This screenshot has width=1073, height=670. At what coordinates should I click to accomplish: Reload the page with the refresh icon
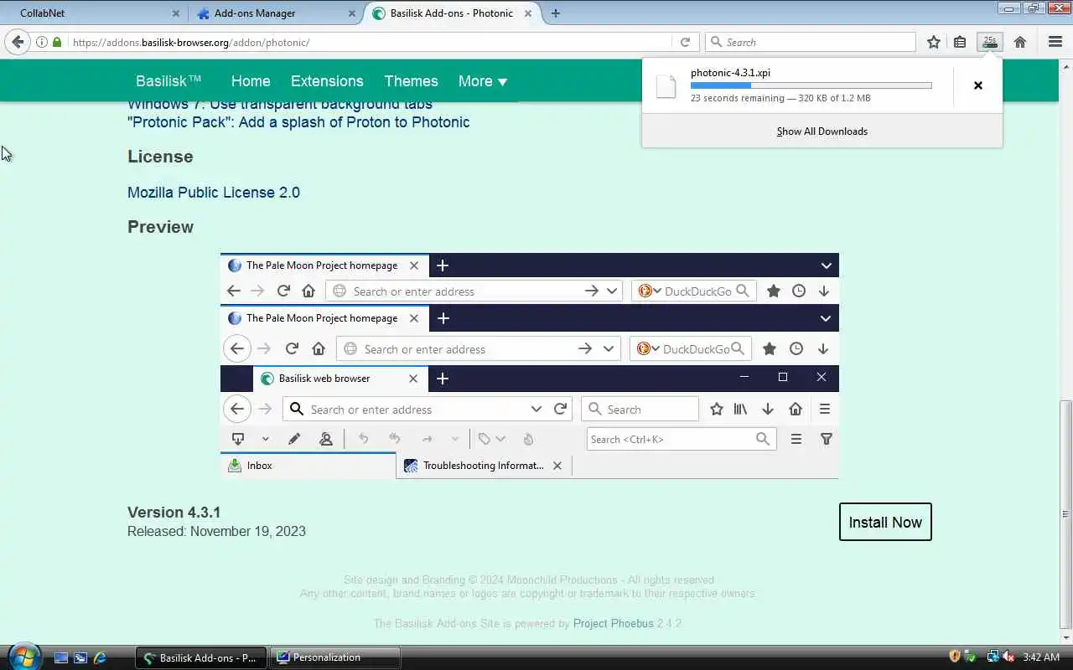(685, 42)
